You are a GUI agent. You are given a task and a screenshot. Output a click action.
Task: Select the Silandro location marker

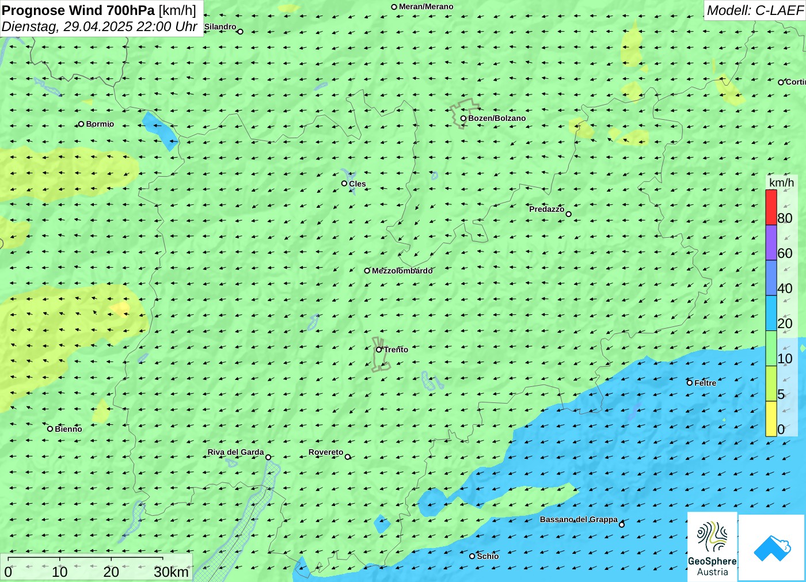pos(241,32)
